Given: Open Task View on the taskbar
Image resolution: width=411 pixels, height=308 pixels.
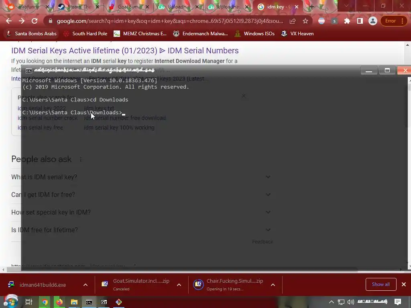Looking at the screenshot, I should tap(29, 302).
